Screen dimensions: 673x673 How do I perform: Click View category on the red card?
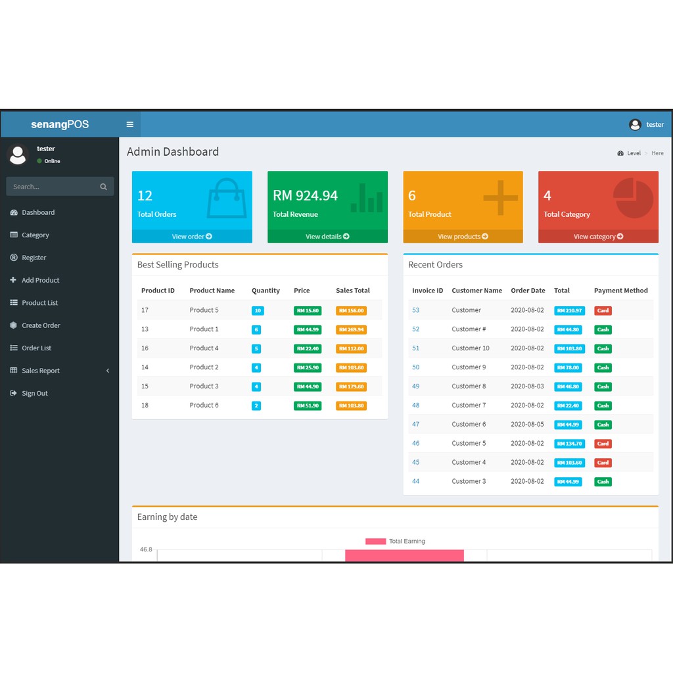click(x=598, y=237)
